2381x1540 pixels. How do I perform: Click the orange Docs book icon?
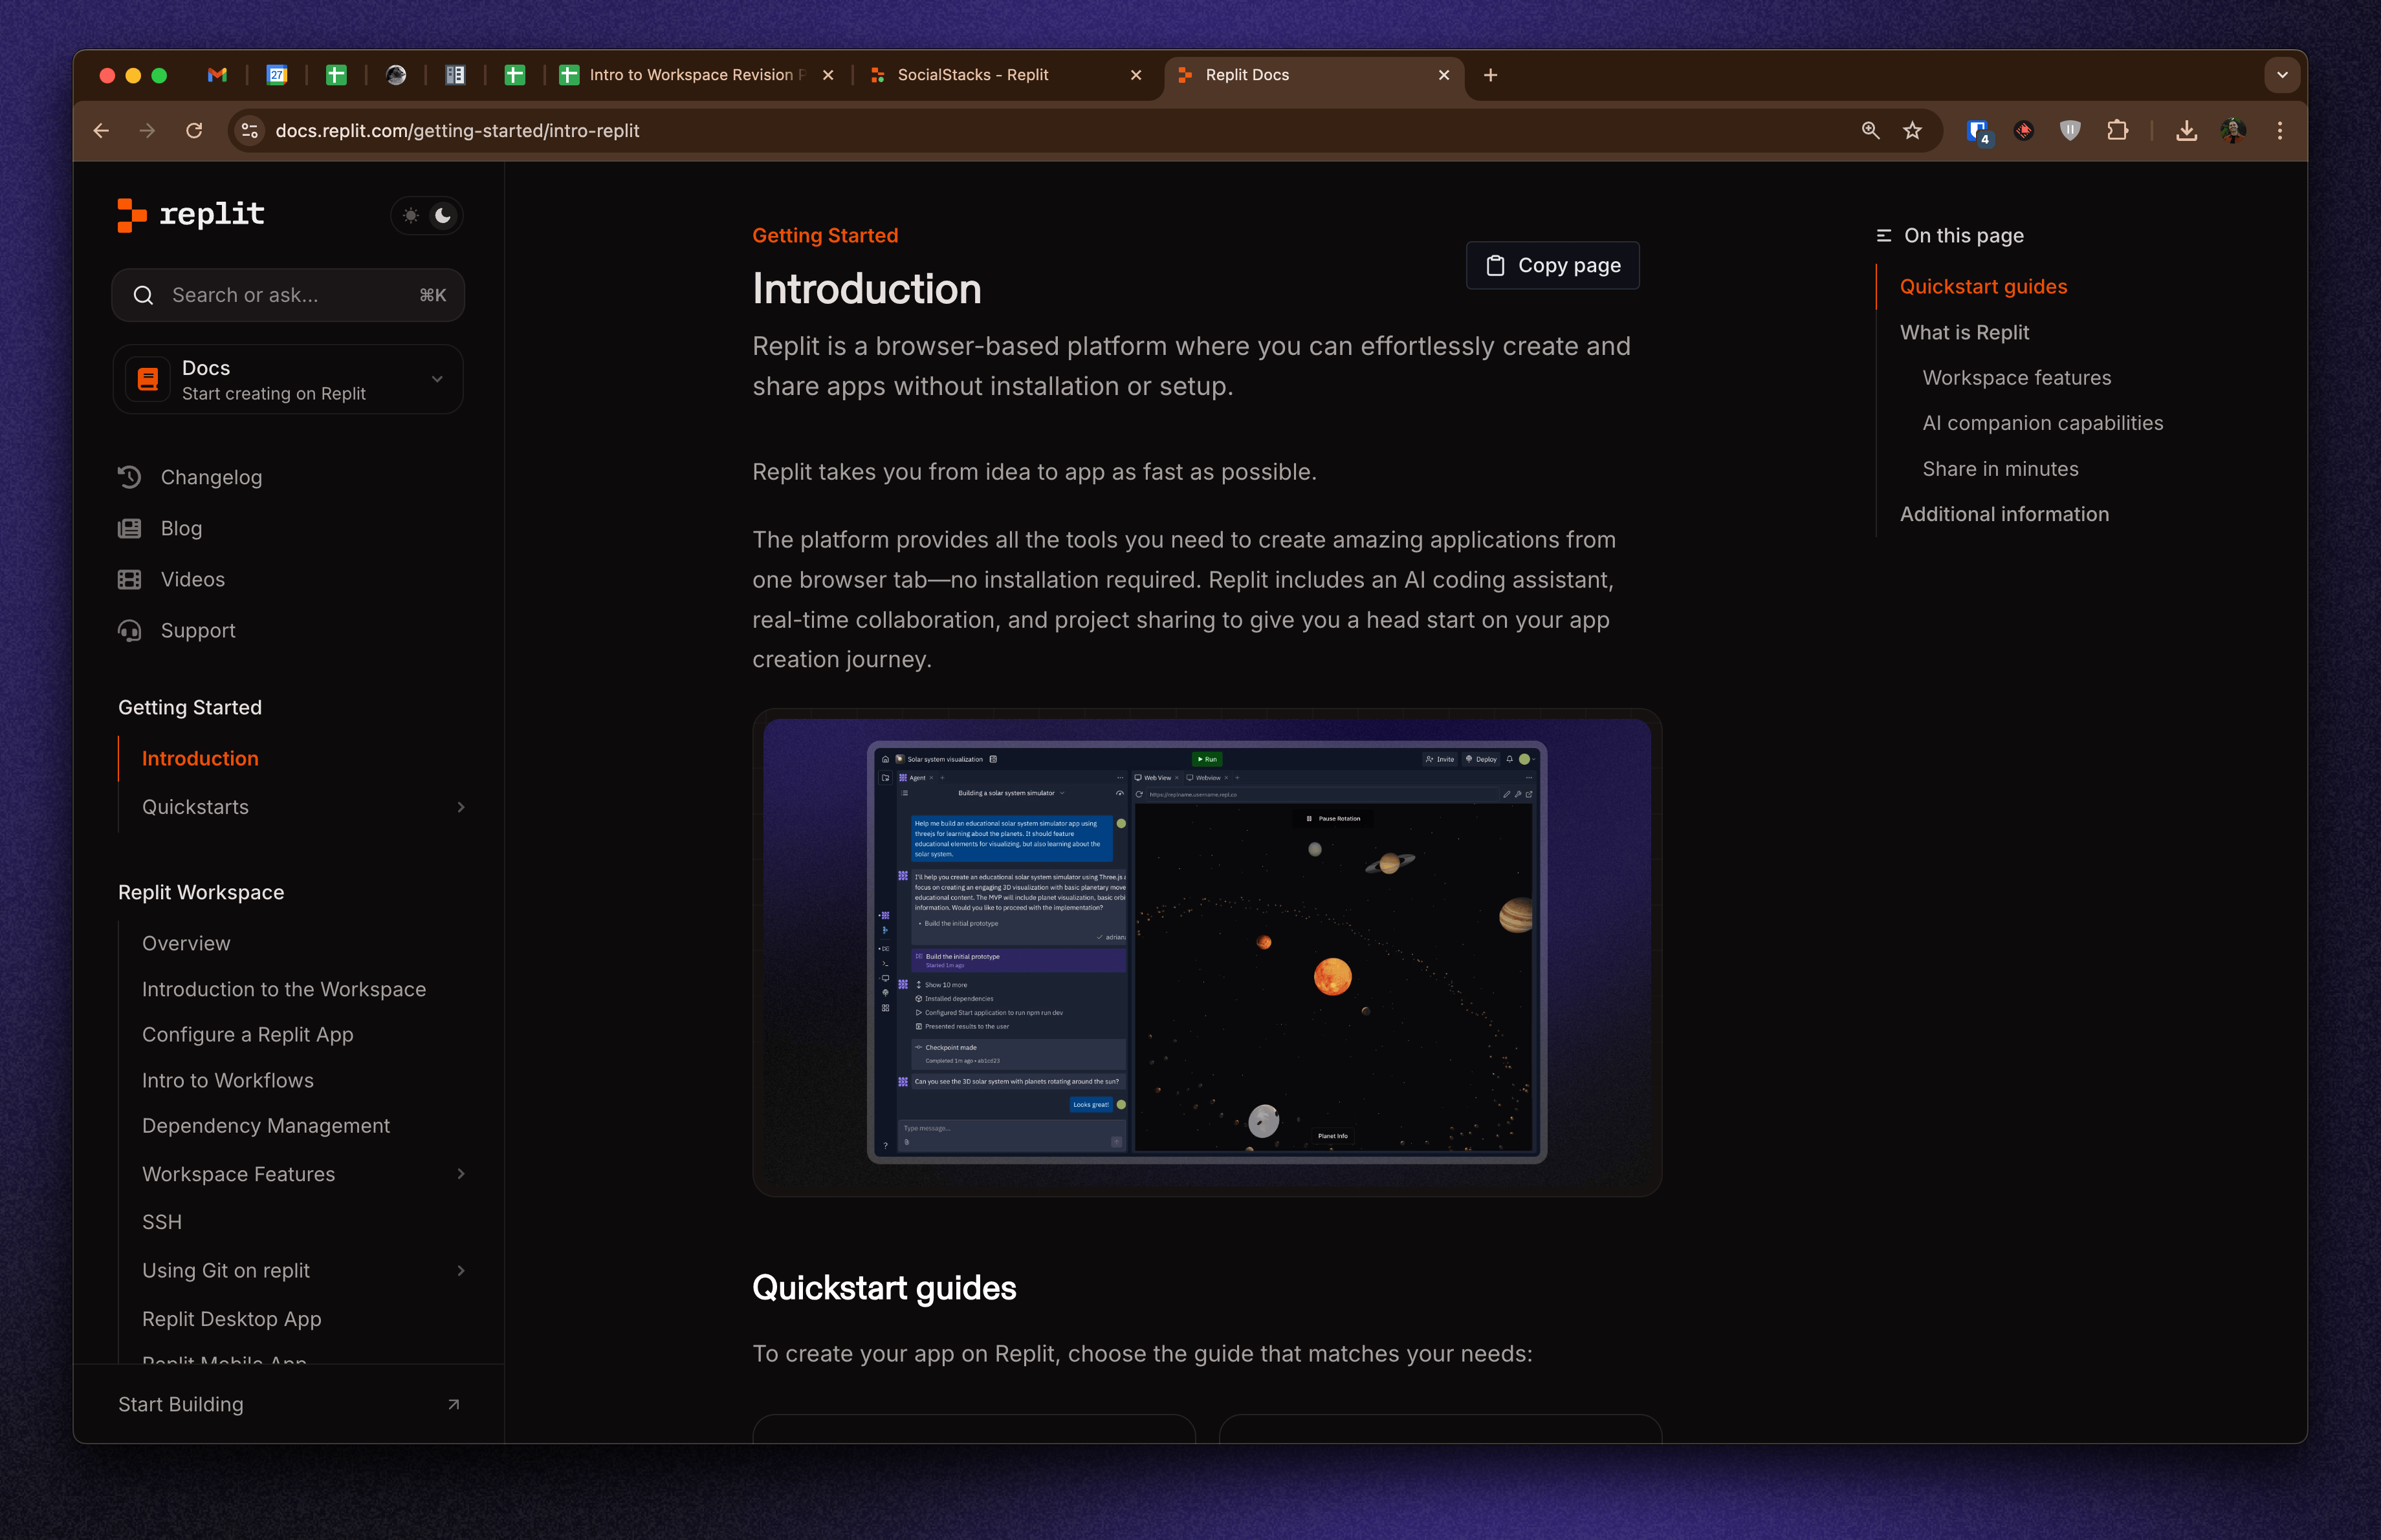[148, 380]
